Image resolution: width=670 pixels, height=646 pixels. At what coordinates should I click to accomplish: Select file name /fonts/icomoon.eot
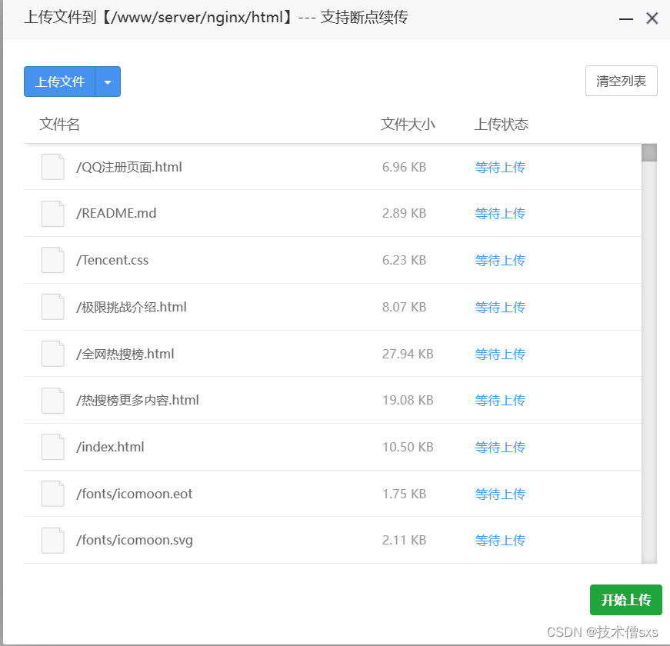(x=135, y=494)
